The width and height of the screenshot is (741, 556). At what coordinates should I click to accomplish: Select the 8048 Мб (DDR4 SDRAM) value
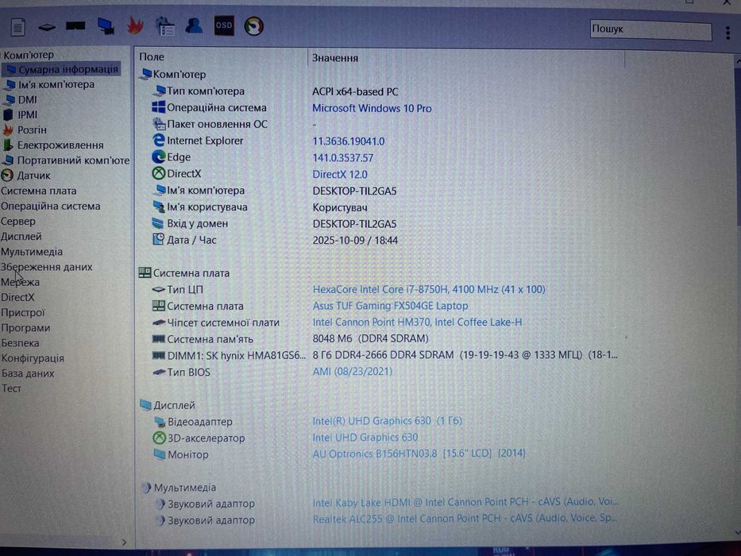coord(371,338)
